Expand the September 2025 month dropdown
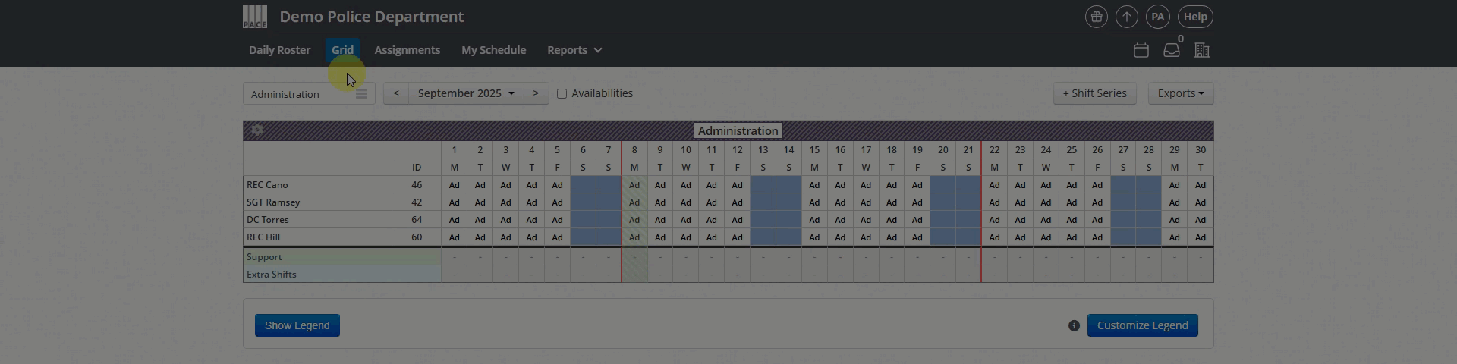 (466, 93)
